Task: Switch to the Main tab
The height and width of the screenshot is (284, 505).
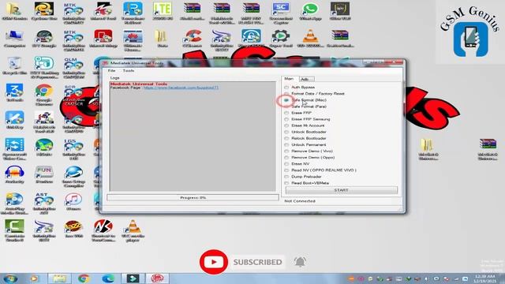Action: 289,79
